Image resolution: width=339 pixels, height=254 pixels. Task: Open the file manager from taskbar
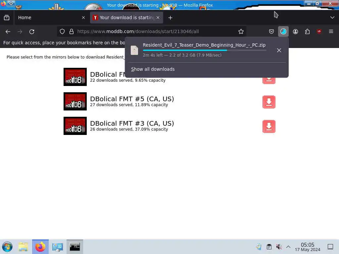click(x=23, y=247)
